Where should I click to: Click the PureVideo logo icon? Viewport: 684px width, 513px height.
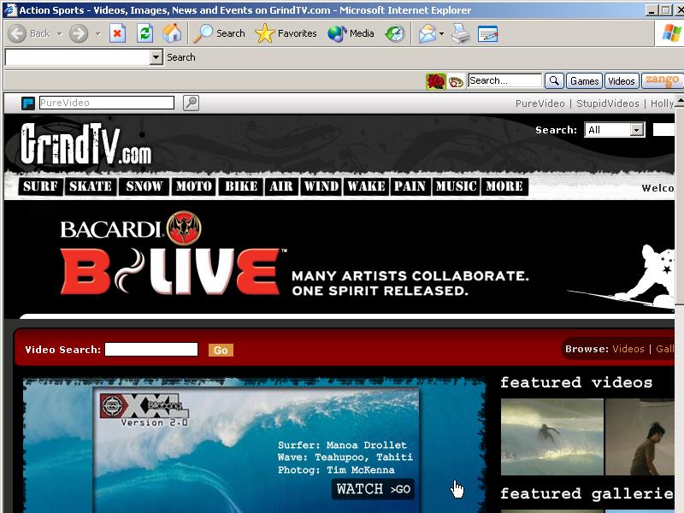[28, 103]
